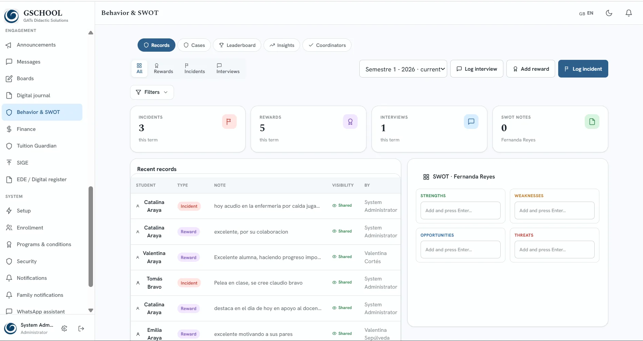Toggle dark mode moon icon

609,13
